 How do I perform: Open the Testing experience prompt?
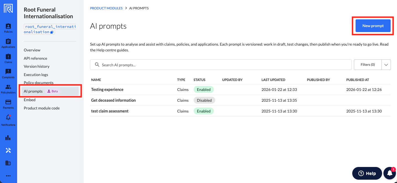point(107,90)
